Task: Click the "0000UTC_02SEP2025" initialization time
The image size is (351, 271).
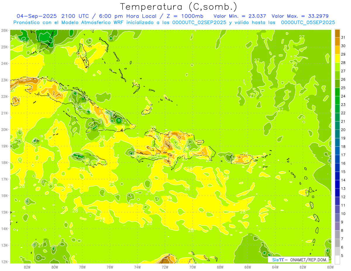Action: (x=199, y=23)
